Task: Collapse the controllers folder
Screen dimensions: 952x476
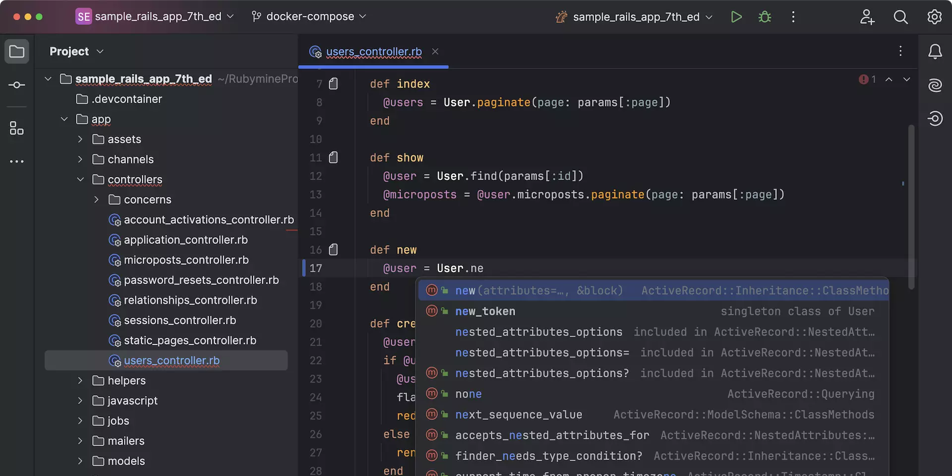Action: 80,179
